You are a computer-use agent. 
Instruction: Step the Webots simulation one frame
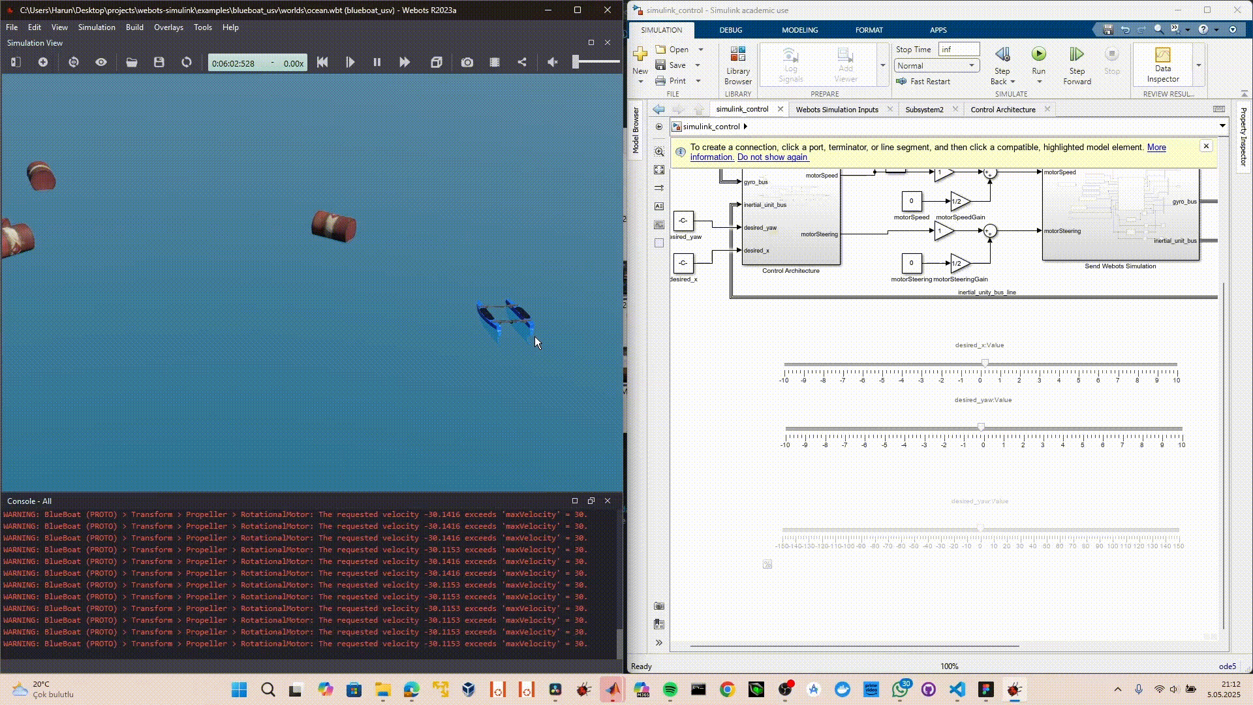tap(350, 62)
